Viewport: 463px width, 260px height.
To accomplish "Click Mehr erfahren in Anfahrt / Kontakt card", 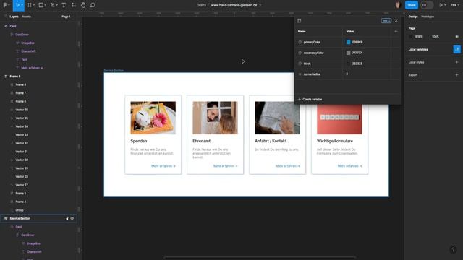I will 287,166.
